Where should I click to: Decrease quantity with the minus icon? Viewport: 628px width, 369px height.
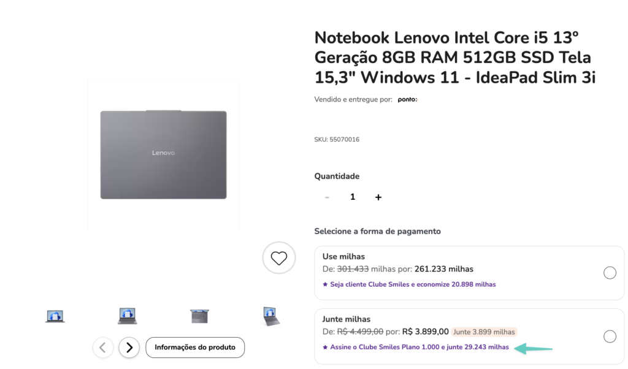click(x=327, y=197)
